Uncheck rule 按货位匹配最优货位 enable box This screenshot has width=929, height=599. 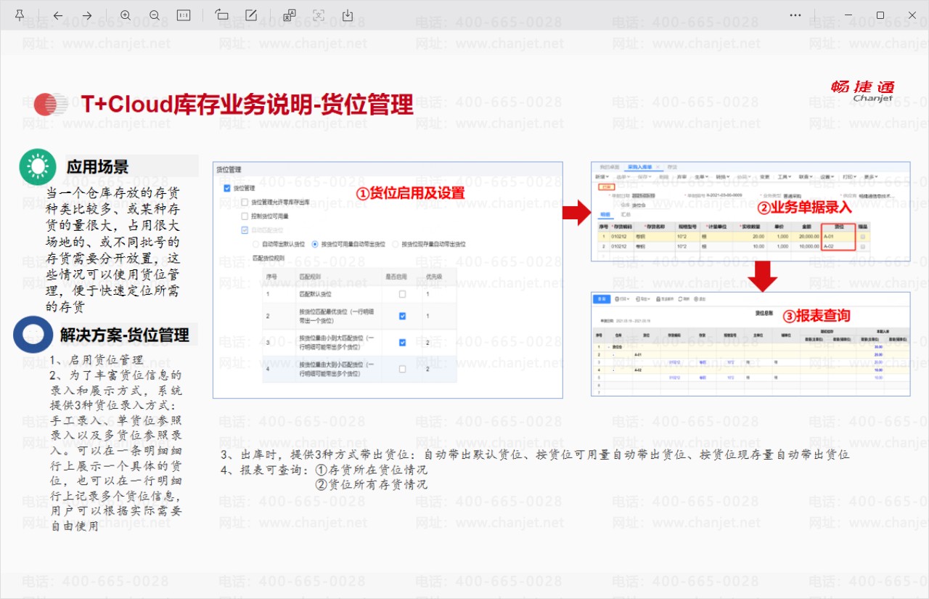[402, 316]
